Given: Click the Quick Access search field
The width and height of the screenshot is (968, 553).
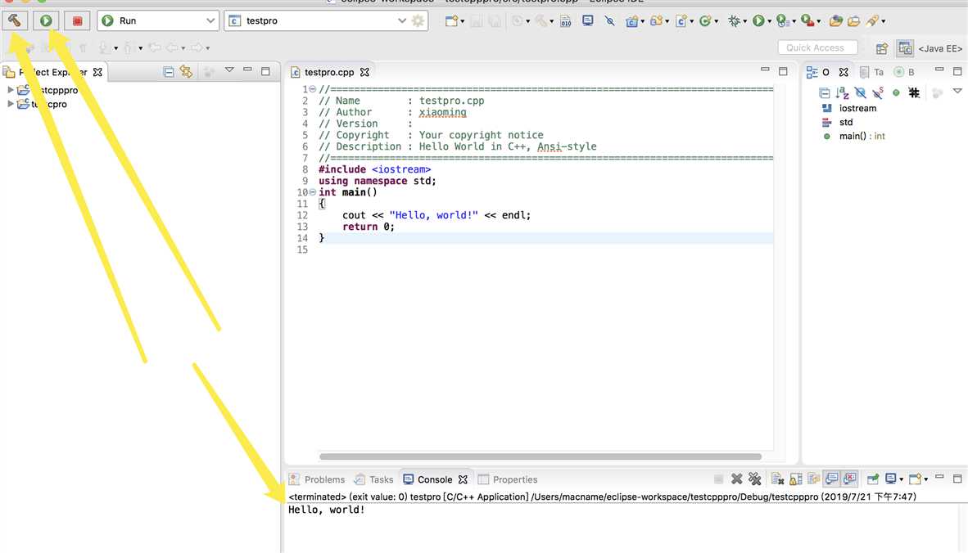Looking at the screenshot, I should 817,47.
